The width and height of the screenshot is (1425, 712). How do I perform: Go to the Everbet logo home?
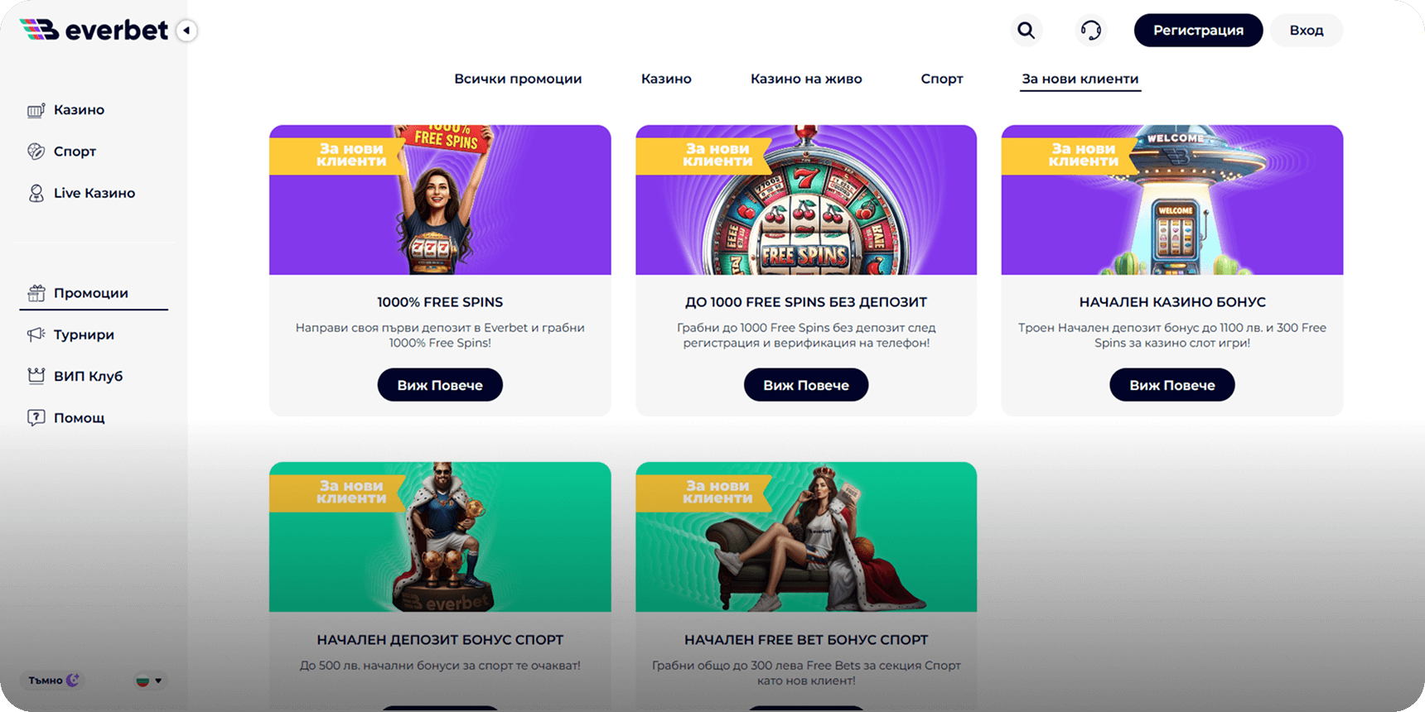pyautogui.click(x=94, y=31)
